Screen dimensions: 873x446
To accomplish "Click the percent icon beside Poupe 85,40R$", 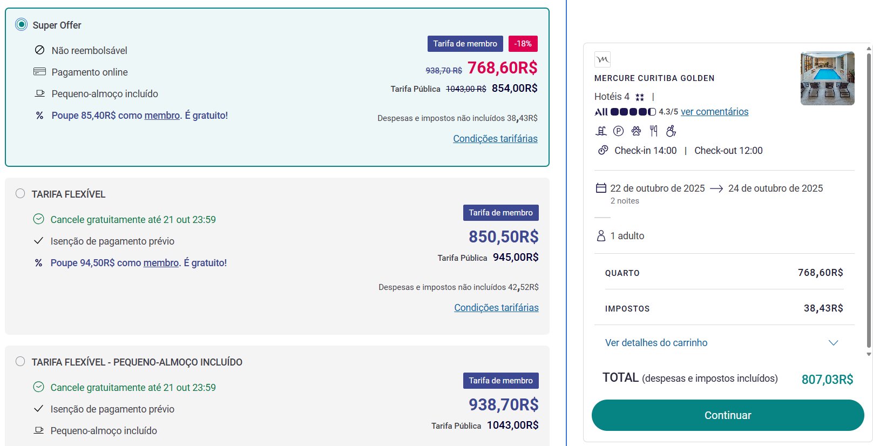I will click(x=39, y=116).
